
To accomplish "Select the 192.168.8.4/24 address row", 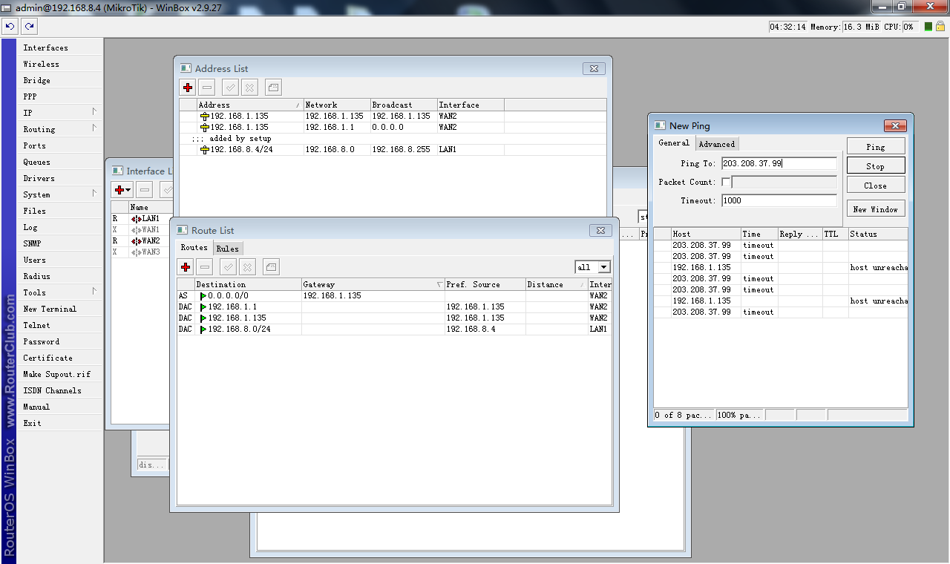I will pyautogui.click(x=393, y=149).
